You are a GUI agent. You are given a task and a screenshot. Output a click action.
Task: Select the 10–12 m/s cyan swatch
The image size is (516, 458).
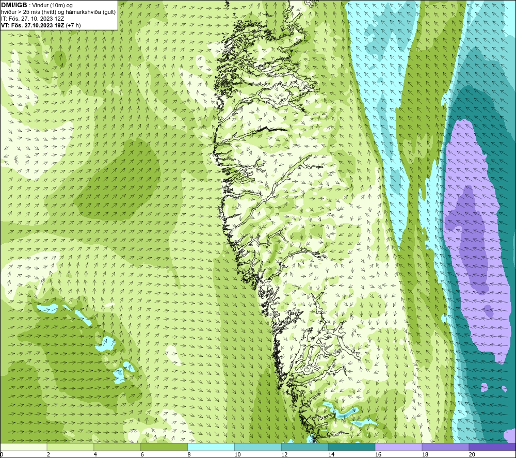click(x=258, y=447)
